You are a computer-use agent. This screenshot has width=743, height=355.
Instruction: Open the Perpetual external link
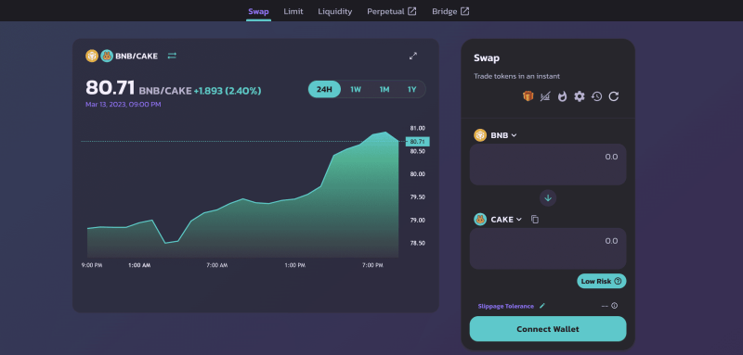tap(392, 11)
